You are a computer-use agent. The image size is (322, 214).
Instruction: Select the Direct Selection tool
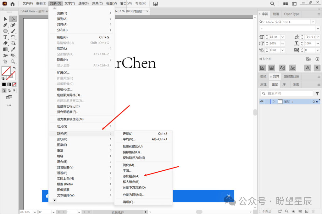13,19
